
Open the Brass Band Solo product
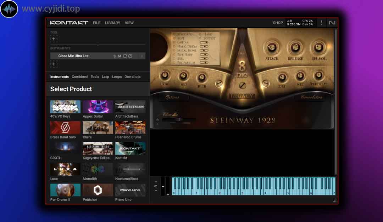tap(65, 128)
